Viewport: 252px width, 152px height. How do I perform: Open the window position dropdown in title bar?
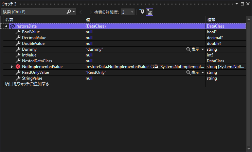237,4
